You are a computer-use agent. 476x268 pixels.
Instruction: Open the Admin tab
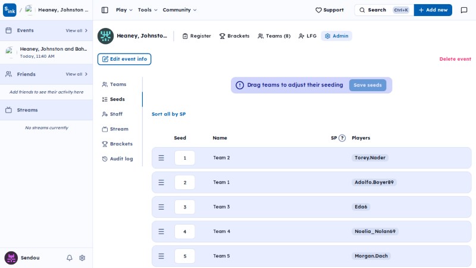(x=336, y=36)
